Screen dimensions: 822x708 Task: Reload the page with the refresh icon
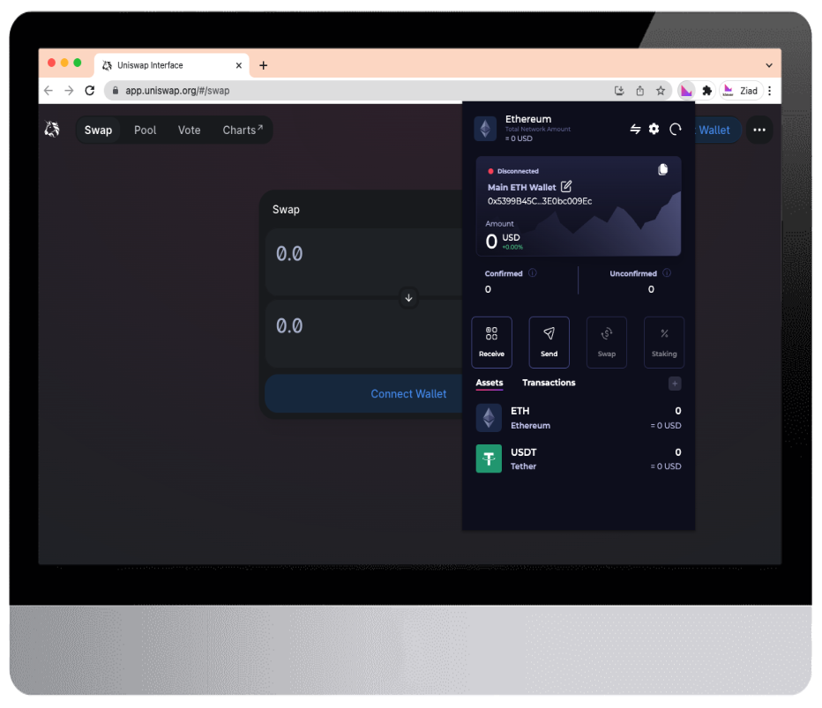tap(90, 91)
